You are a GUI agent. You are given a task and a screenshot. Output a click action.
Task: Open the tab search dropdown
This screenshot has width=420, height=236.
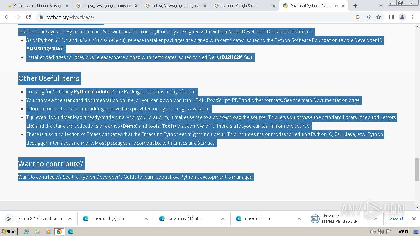(x=381, y=6)
